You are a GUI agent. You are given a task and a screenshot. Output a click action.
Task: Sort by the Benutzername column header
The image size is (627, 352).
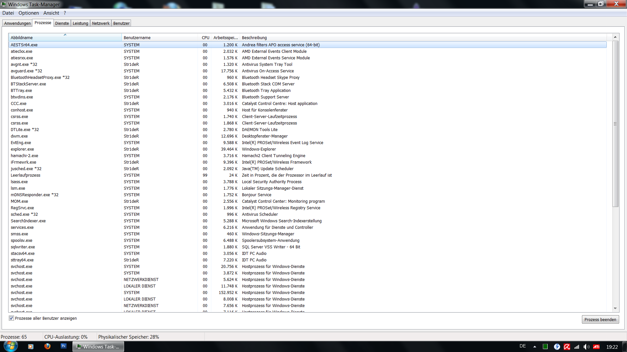(159, 37)
